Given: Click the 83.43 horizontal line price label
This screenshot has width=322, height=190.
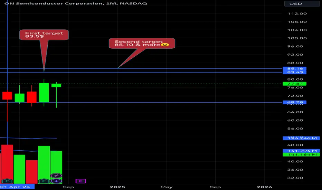Looking at the screenshot, I should point(294,72).
